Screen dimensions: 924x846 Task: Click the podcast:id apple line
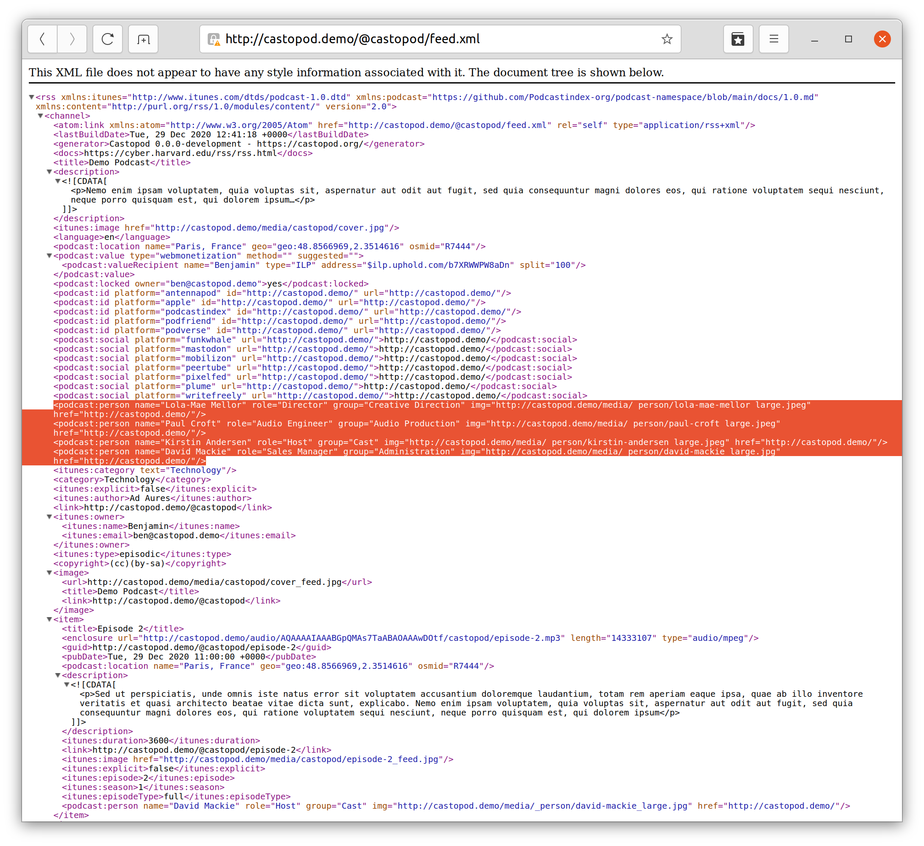click(x=270, y=303)
